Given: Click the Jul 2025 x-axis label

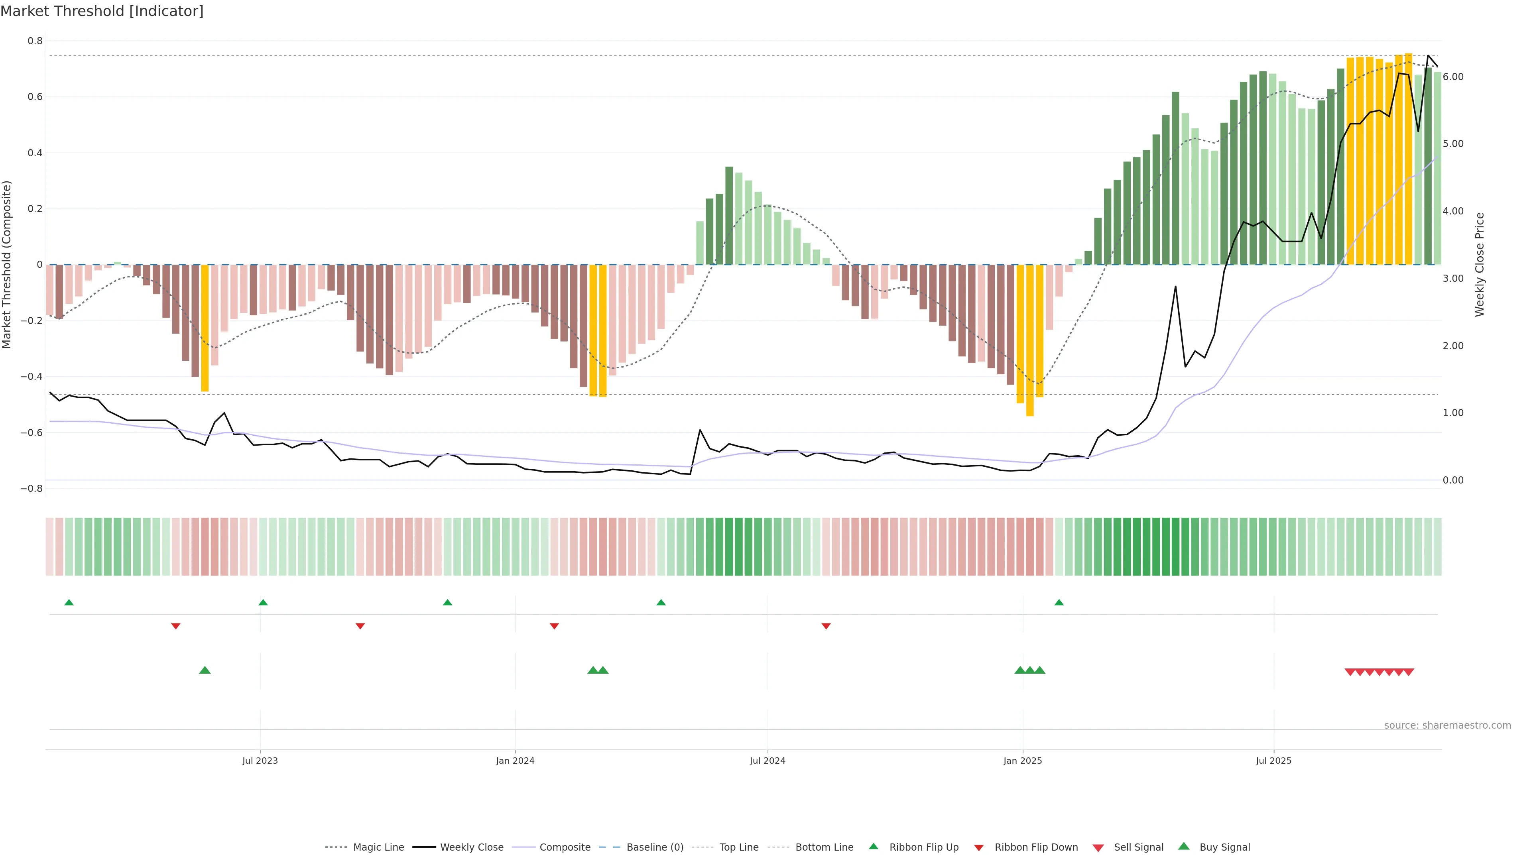Looking at the screenshot, I should pos(1274,761).
